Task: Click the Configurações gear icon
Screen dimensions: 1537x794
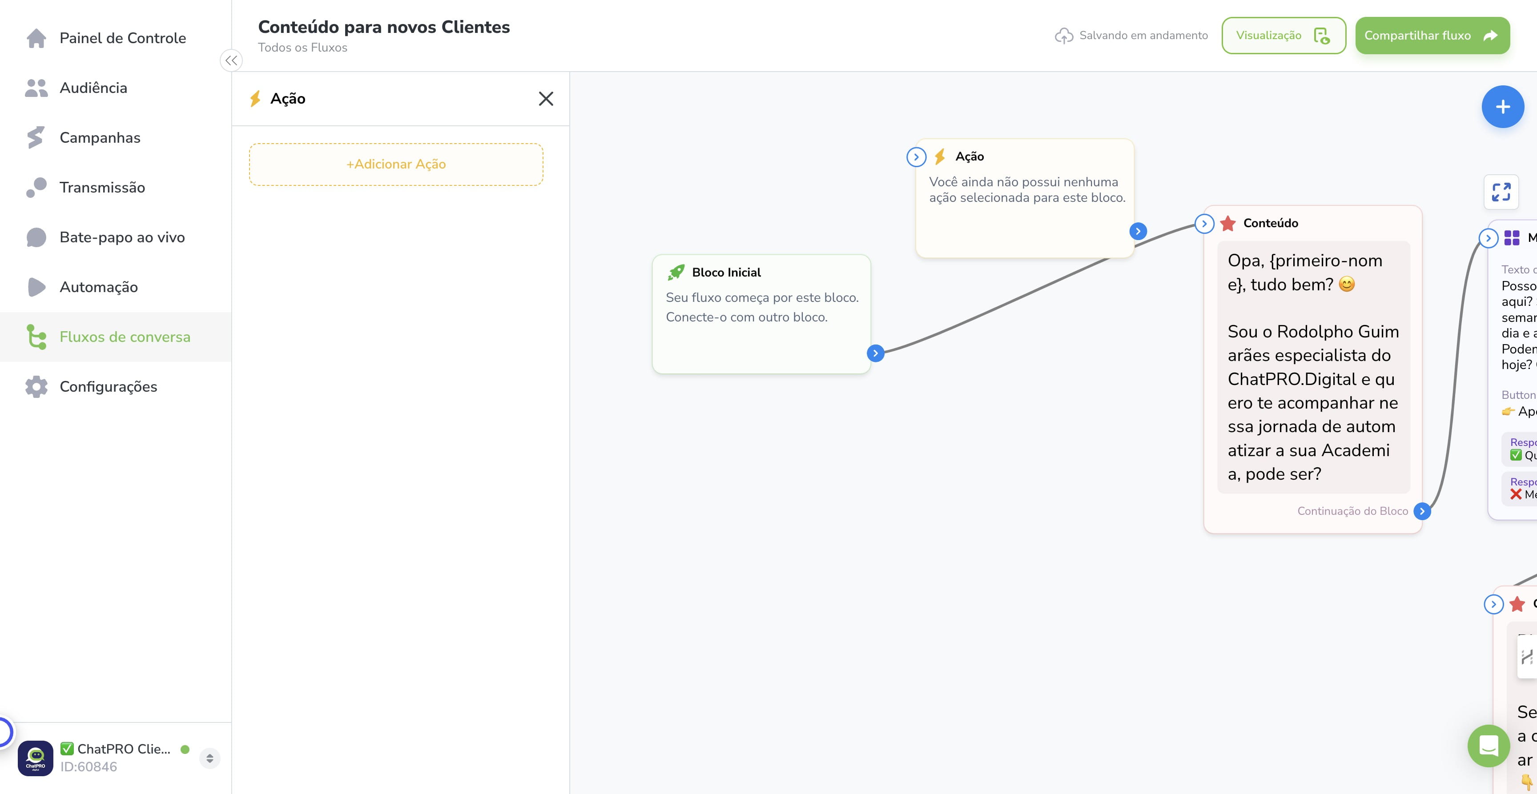Action: (36, 387)
